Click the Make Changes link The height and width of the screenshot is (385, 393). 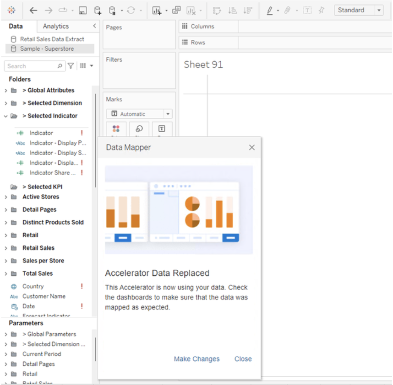197,359
